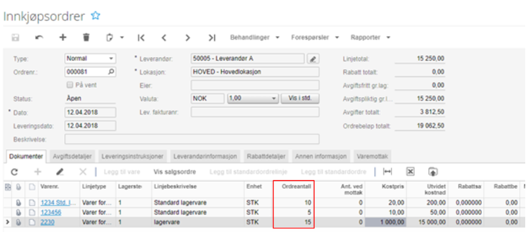Viewport: 529px width, 232px height.
Task: Click the star favorite icon beside Innkjøpsordrer
Action: (96, 16)
